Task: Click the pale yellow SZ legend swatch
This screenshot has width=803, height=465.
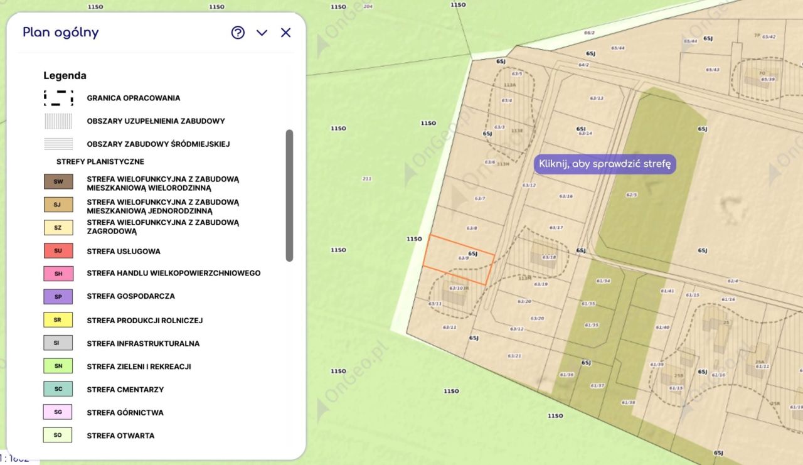Action: 58,227
